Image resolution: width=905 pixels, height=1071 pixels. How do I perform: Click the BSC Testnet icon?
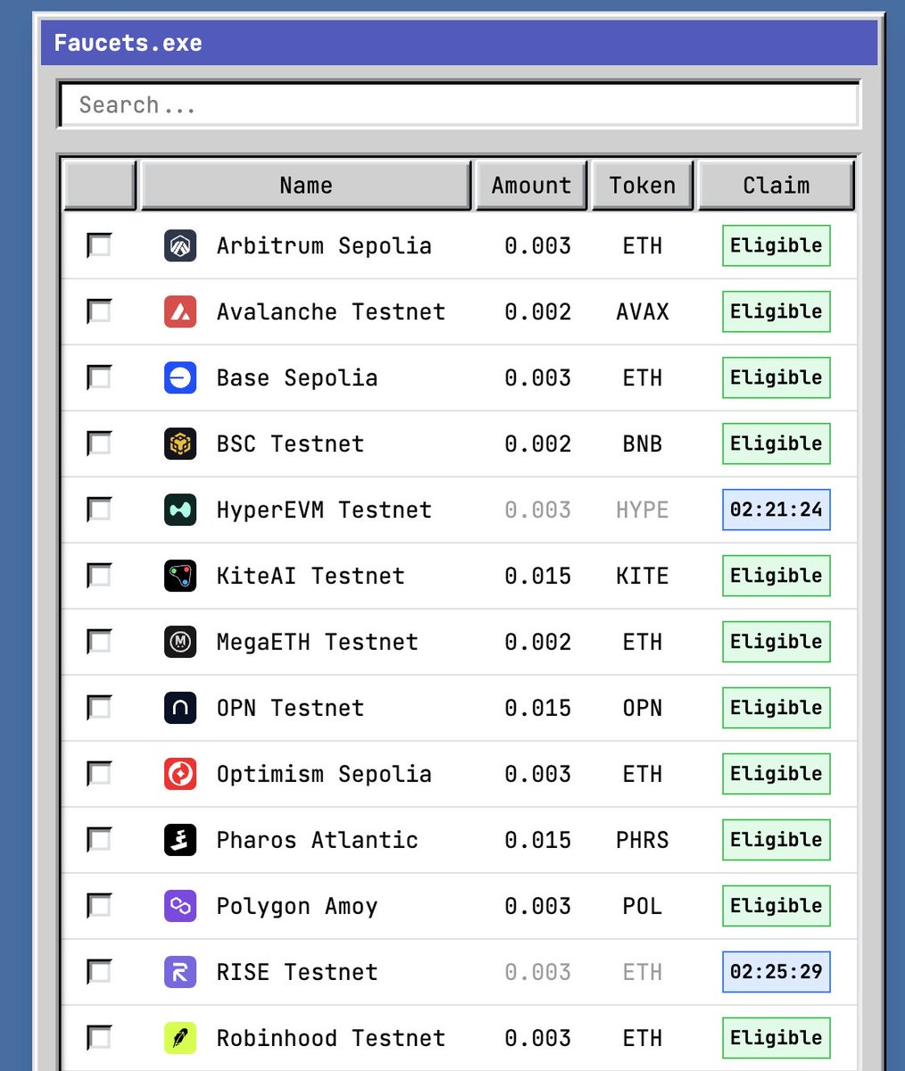click(x=180, y=444)
